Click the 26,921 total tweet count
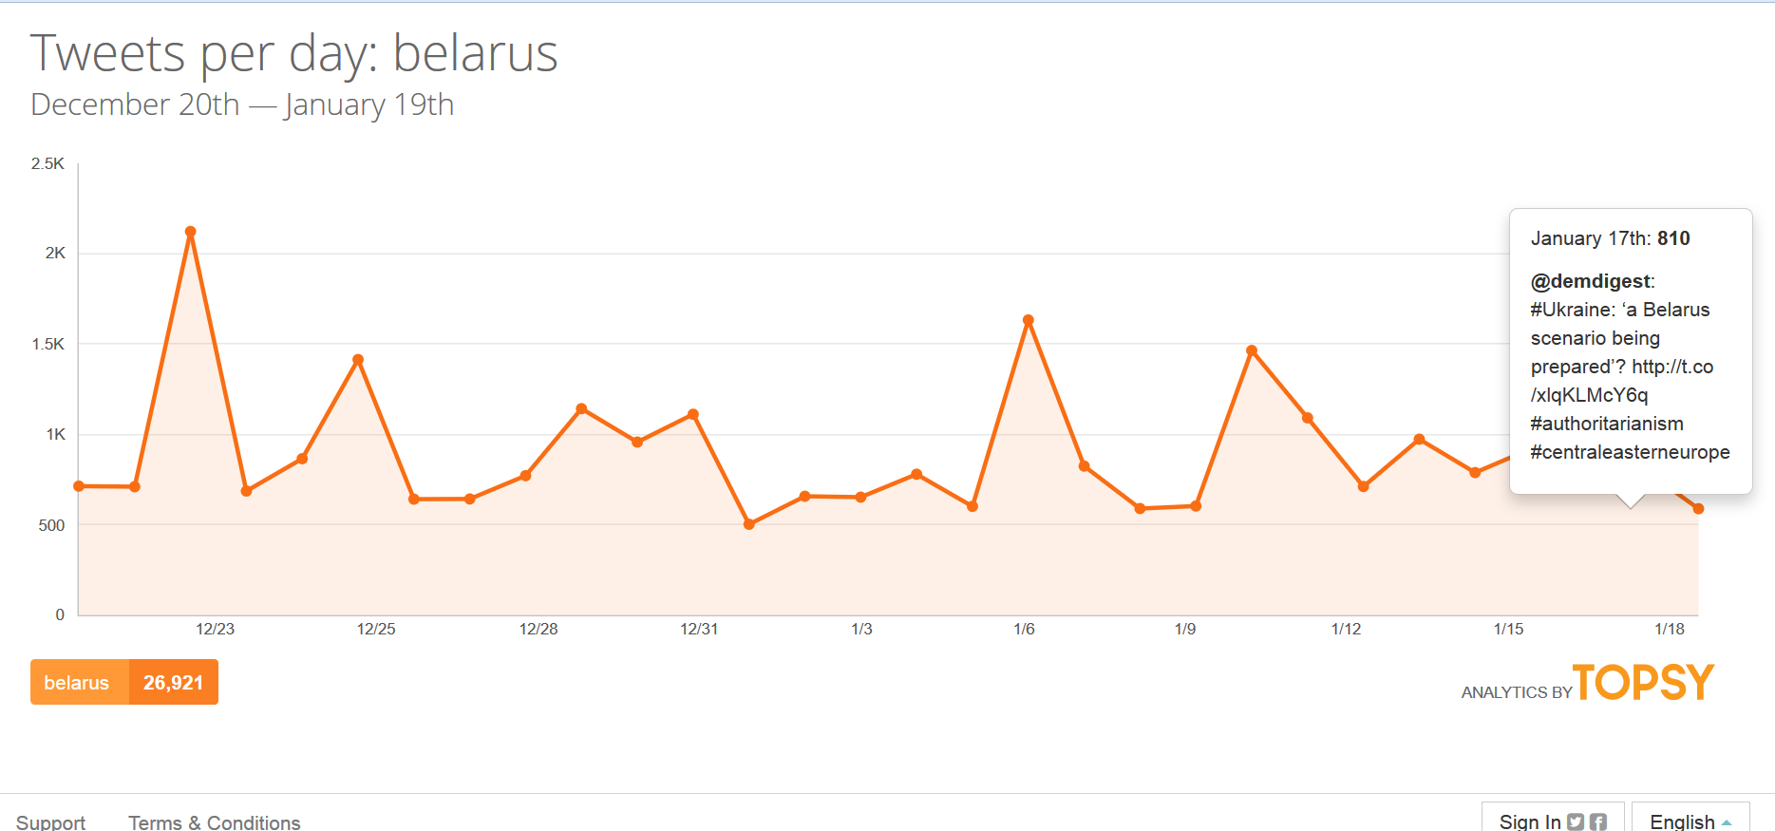Screen dimensions: 1775x831 173,683
